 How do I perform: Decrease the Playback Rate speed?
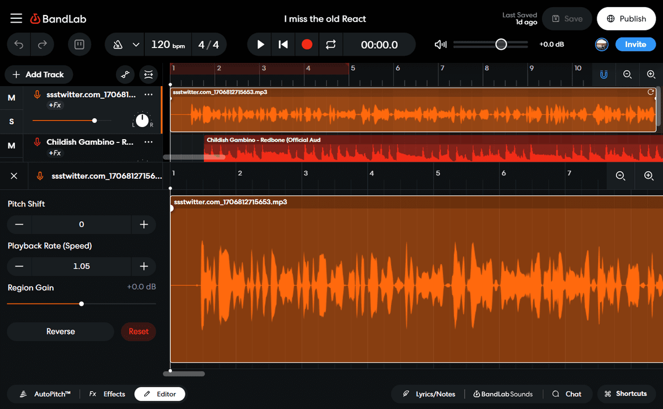[x=19, y=266]
